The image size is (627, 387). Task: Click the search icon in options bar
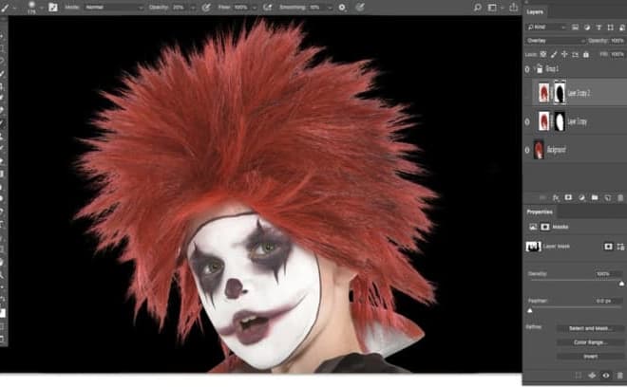(x=477, y=6)
